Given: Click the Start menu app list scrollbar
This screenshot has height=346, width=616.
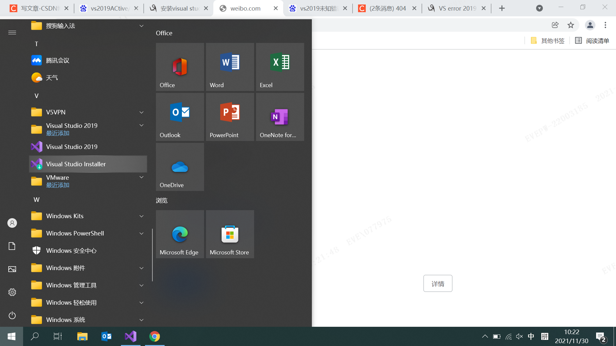Looking at the screenshot, I should 152,255.
